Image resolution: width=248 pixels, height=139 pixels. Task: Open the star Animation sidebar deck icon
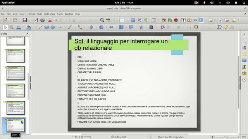(245, 54)
